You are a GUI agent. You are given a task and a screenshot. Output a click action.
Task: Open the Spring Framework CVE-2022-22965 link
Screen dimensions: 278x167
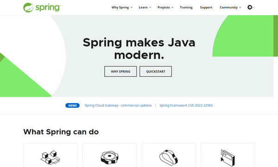[x=186, y=105]
